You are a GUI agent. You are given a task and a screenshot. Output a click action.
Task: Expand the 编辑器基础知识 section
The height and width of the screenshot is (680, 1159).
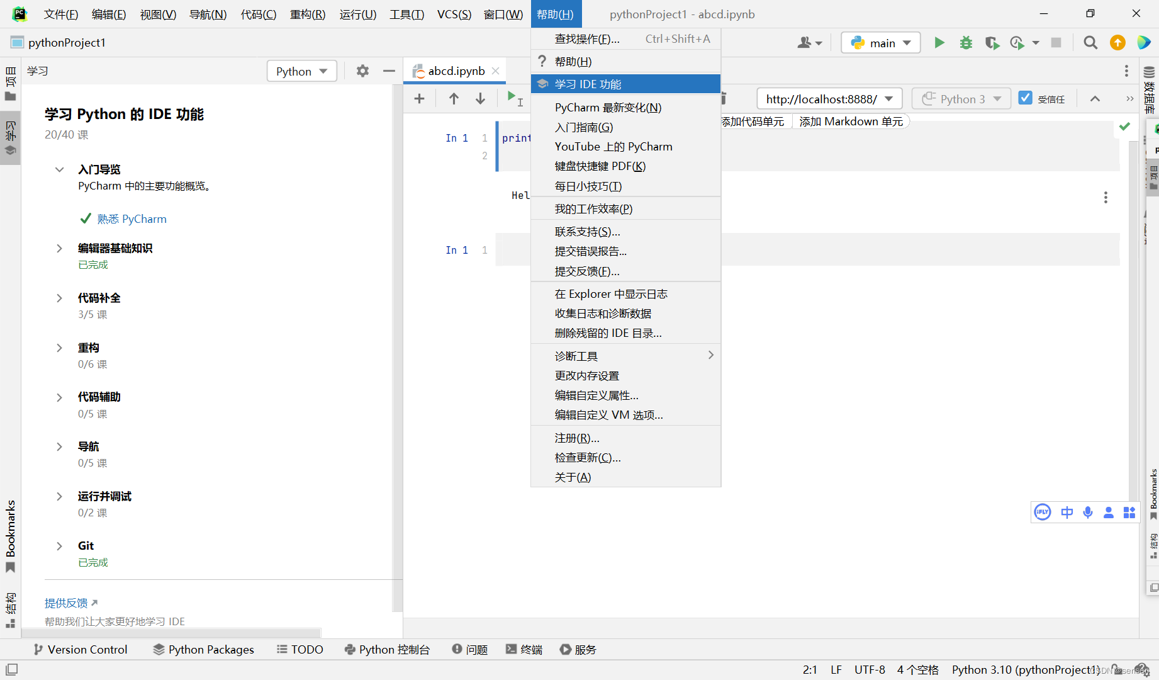point(59,248)
